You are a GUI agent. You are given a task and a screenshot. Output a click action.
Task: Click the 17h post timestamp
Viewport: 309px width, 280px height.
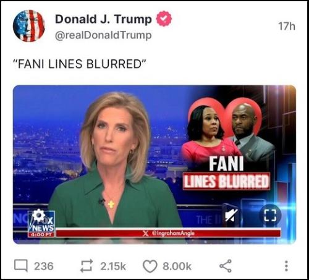(x=287, y=26)
